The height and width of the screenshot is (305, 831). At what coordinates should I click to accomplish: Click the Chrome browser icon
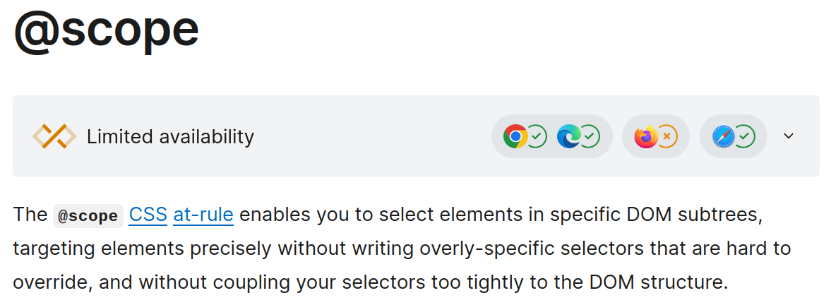pos(515,136)
